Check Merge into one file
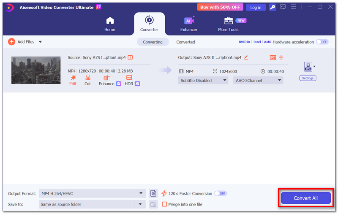Screen dimensions: 338x214 pyautogui.click(x=164, y=204)
